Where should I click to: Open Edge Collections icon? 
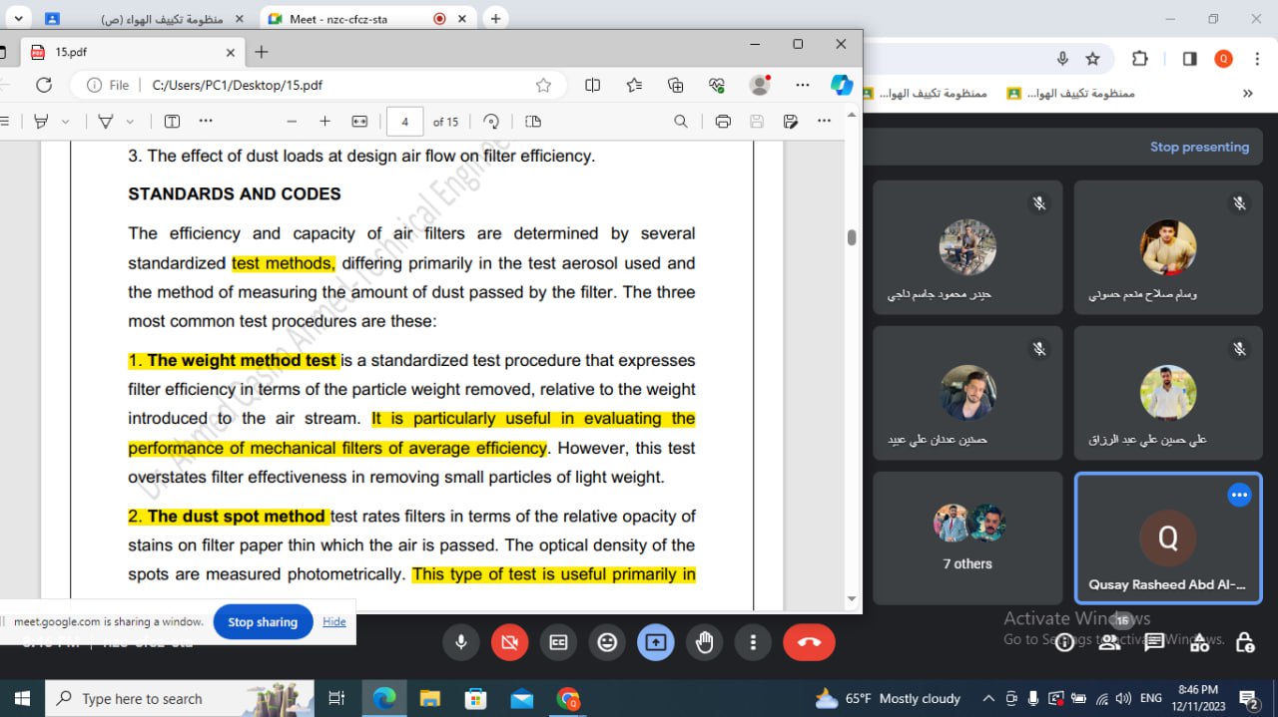tap(676, 86)
